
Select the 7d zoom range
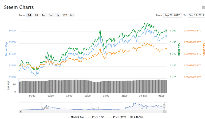coord(37,15)
